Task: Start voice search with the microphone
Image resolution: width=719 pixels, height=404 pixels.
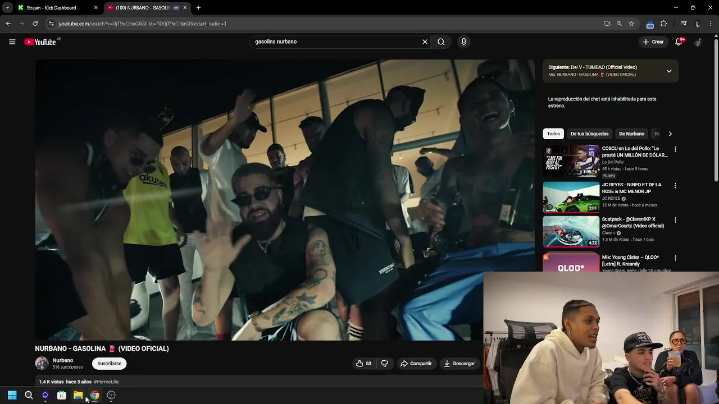Action: [x=463, y=42]
